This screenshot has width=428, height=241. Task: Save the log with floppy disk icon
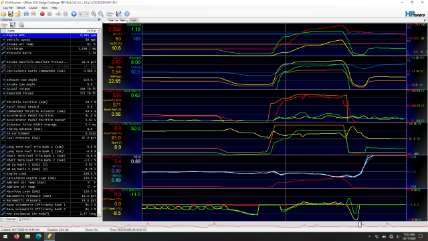11,13
